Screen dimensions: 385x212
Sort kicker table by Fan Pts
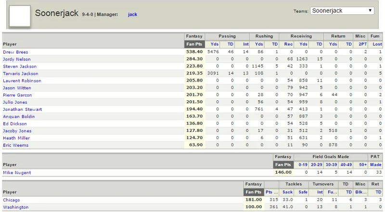(283, 165)
